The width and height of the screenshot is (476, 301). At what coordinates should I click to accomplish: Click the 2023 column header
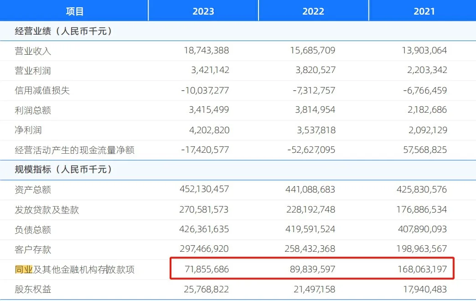point(203,11)
